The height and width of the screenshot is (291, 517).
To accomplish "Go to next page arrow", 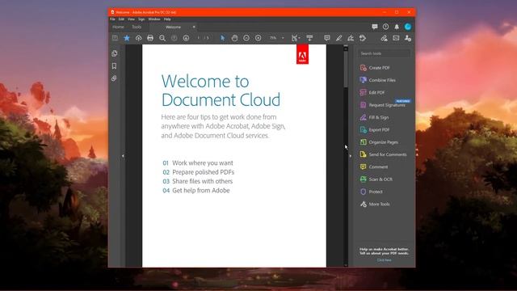I will click(x=186, y=38).
